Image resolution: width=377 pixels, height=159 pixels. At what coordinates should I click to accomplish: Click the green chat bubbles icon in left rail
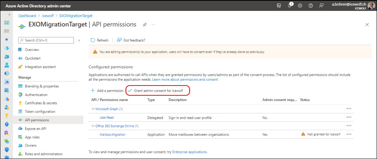tap(7, 141)
